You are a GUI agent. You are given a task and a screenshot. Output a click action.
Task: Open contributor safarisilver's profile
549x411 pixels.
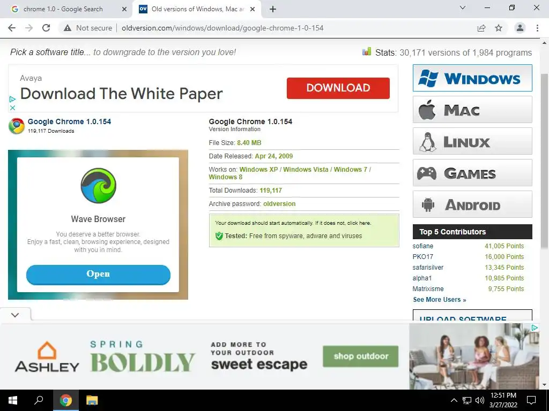tap(428, 268)
